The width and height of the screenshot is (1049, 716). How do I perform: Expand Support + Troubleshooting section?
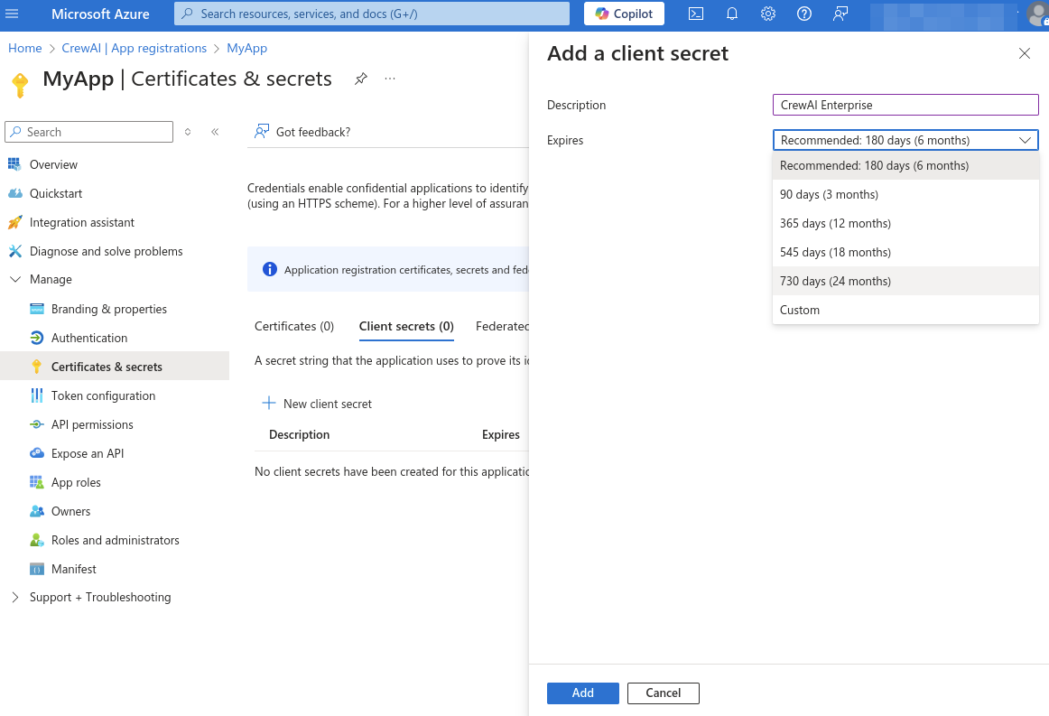pyautogui.click(x=99, y=597)
